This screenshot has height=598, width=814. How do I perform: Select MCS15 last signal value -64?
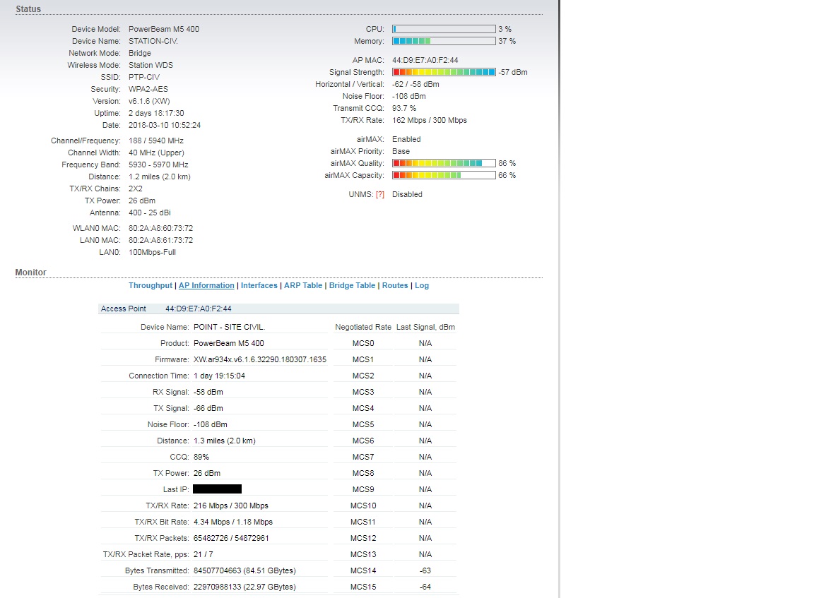425,587
